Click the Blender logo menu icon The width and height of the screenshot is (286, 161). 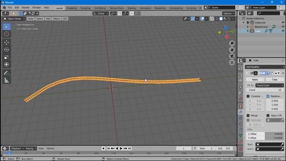point(4,8)
